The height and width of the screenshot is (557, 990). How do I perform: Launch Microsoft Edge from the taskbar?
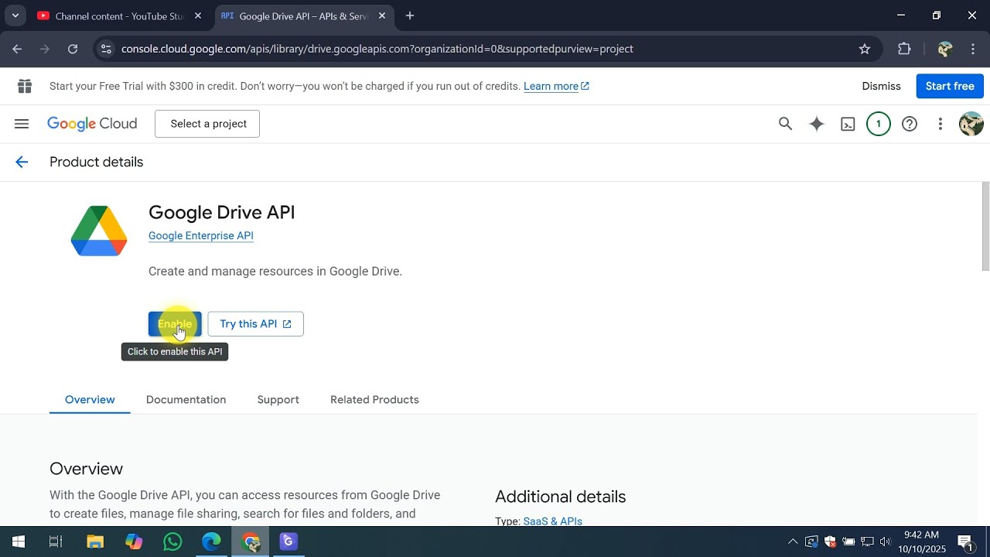point(211,542)
